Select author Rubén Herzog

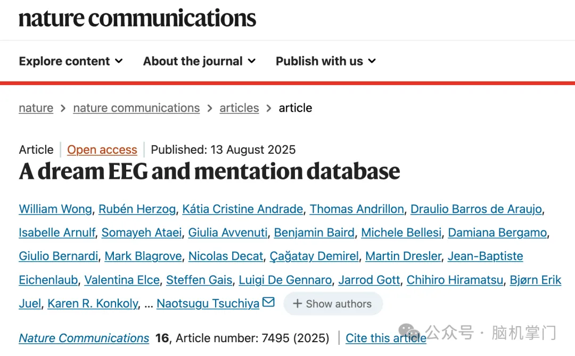137,209
